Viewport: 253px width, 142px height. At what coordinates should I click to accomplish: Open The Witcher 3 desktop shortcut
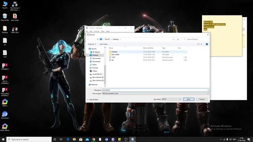(x=15, y=6)
